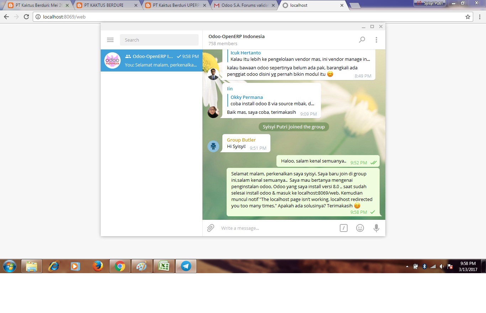Search in chat with magnifier icon

[x=362, y=40]
